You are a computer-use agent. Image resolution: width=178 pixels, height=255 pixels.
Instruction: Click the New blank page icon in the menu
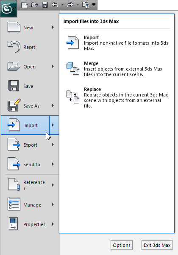(x=14, y=27)
